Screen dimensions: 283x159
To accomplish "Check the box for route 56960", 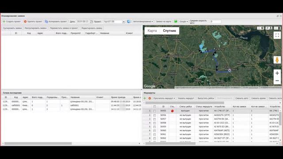I will coord(155,131).
